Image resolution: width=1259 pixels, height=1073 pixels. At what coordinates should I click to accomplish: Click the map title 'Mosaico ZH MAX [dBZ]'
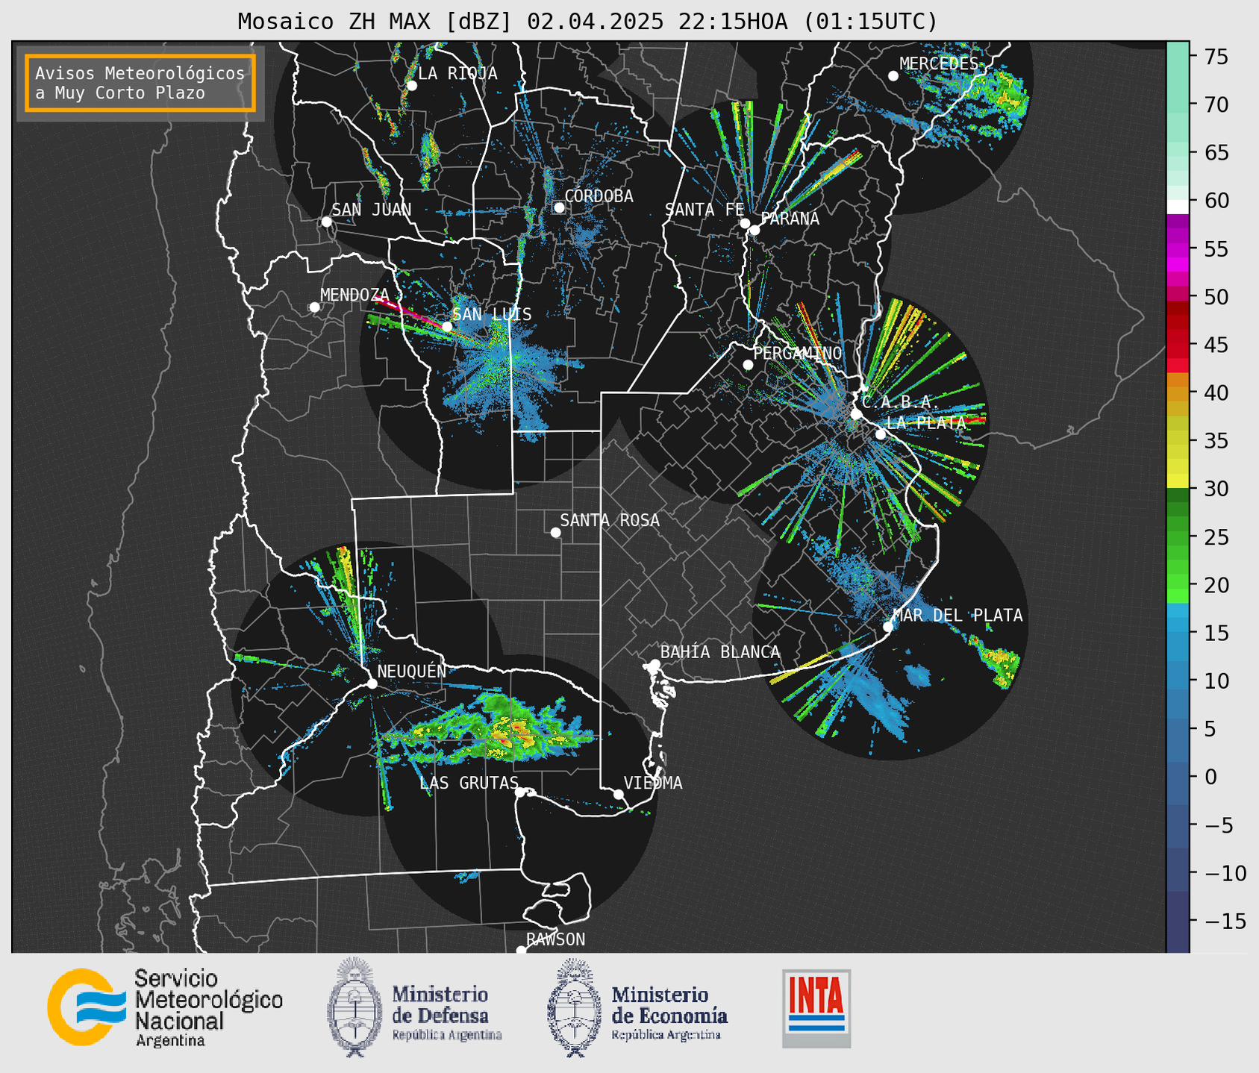375,22
